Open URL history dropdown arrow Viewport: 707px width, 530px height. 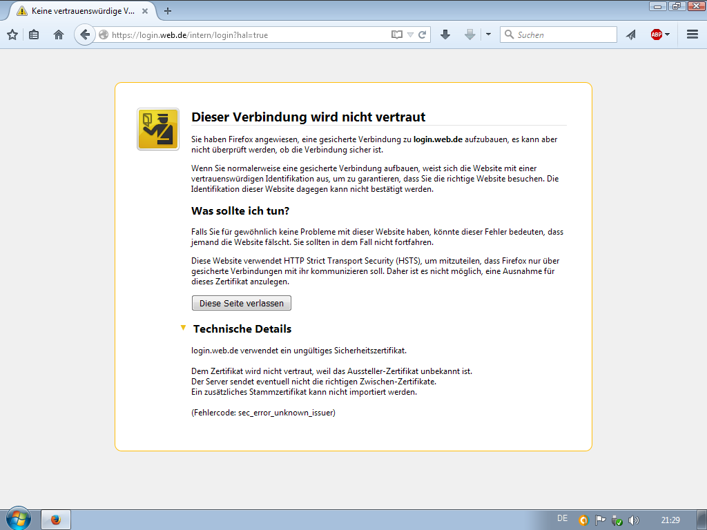pyautogui.click(x=410, y=35)
